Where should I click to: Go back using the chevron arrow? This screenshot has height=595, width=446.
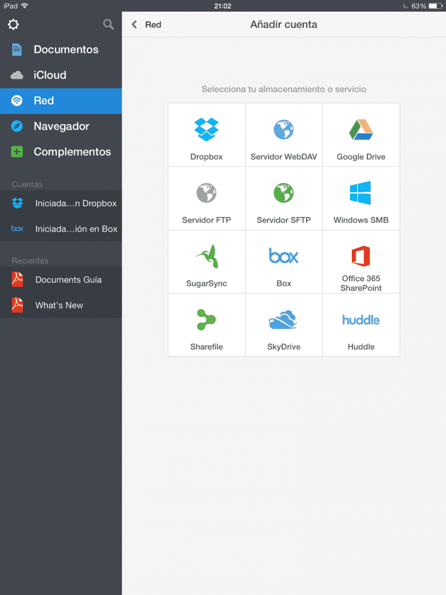[134, 25]
